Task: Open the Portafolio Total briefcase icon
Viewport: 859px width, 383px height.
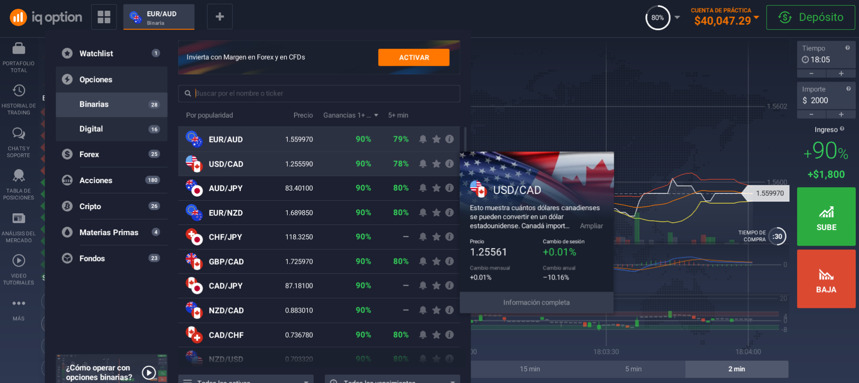Action: tap(19, 48)
